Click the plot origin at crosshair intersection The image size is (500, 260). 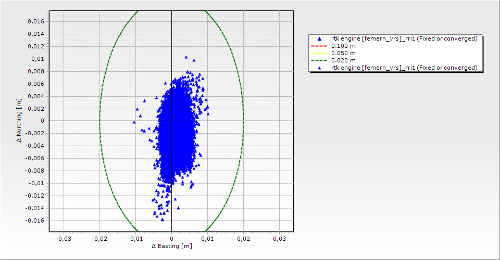click(171, 121)
